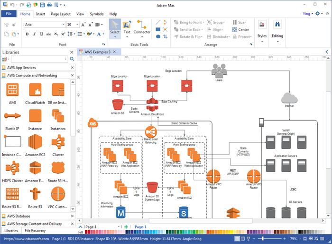Click the Print icon in quick access
332x244 pixels.
[x=49, y=5]
